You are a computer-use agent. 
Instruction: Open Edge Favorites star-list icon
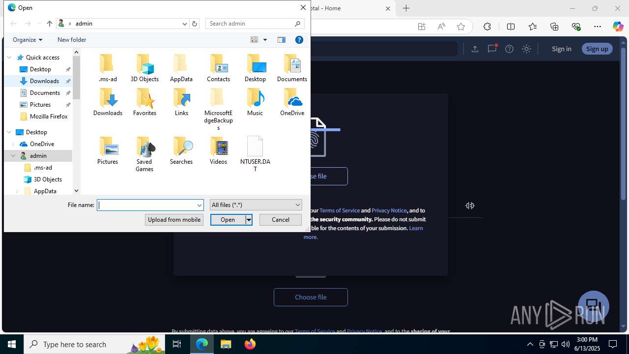tap(533, 27)
